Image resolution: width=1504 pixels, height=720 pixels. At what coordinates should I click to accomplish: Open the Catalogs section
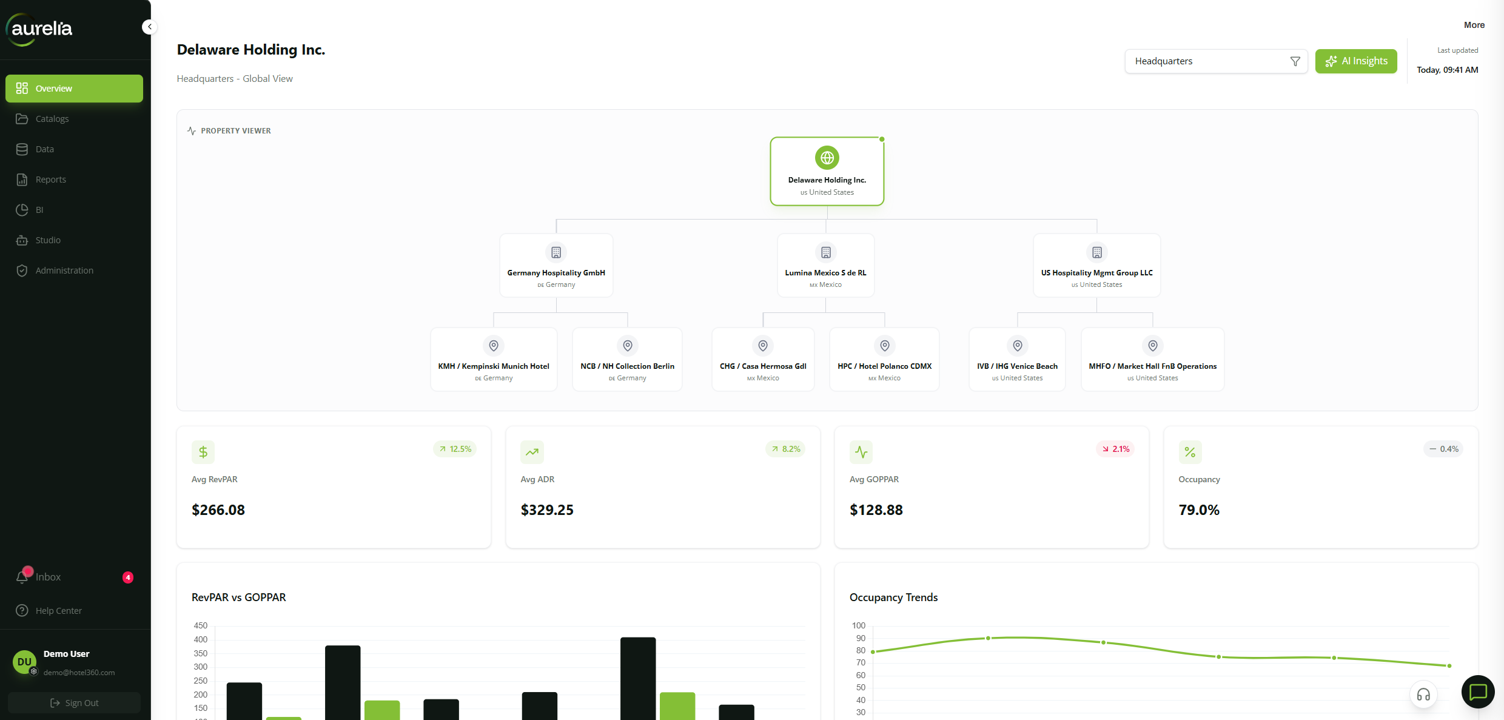(x=74, y=119)
